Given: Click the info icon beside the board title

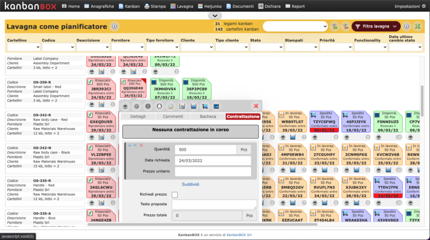Looking at the screenshot, I should point(114,27).
